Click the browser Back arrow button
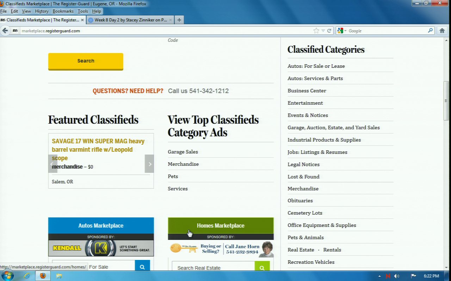This screenshot has height=281, width=451. click(5, 31)
